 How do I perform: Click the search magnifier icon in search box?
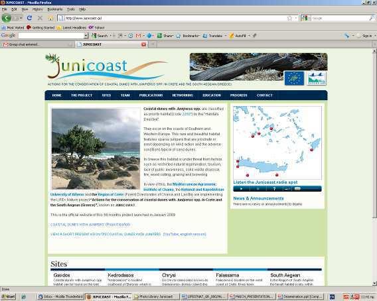pos(372,18)
